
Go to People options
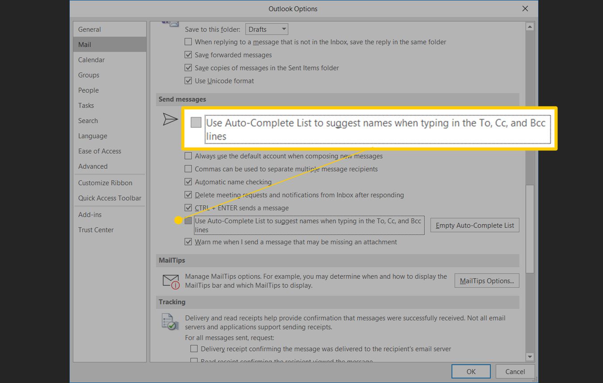coord(110,90)
